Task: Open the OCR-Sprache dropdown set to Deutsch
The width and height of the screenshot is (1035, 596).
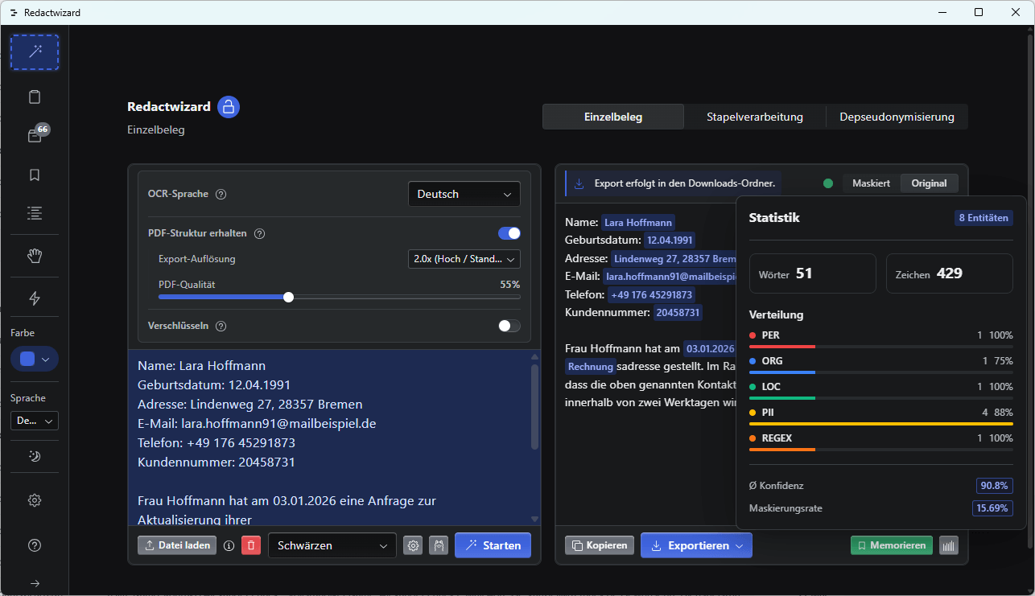Action: pyautogui.click(x=464, y=194)
